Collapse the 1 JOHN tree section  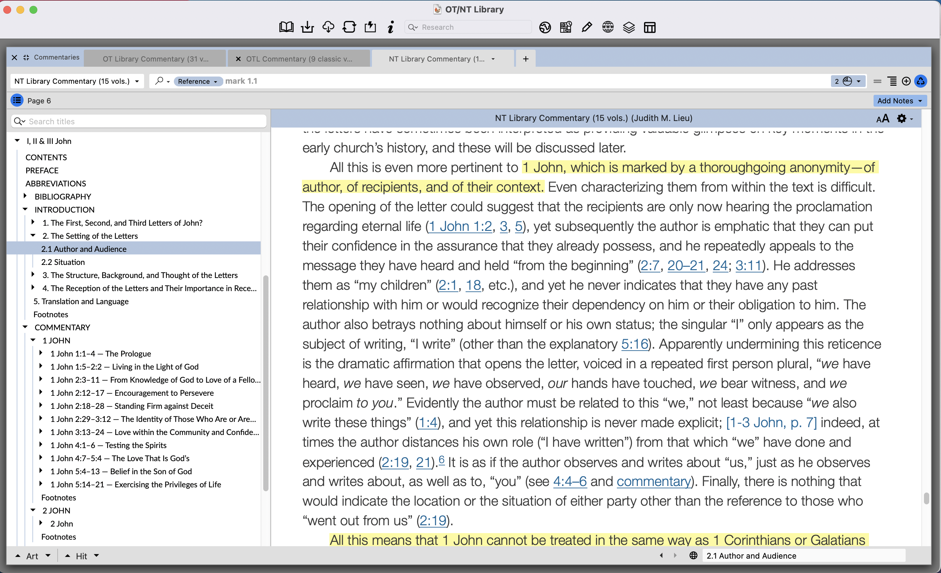coord(33,340)
